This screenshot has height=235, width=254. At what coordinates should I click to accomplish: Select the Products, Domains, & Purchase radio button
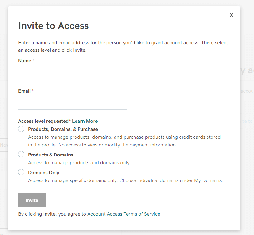[x=21, y=129]
